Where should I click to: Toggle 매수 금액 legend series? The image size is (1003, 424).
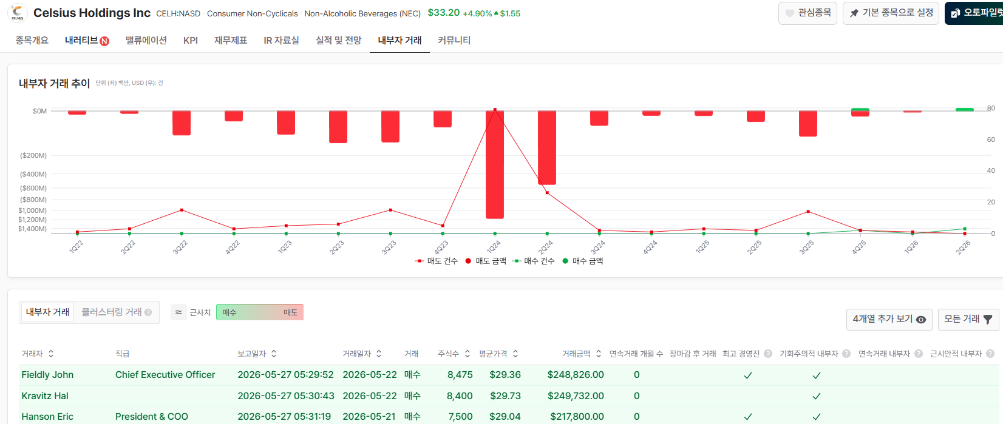point(583,261)
